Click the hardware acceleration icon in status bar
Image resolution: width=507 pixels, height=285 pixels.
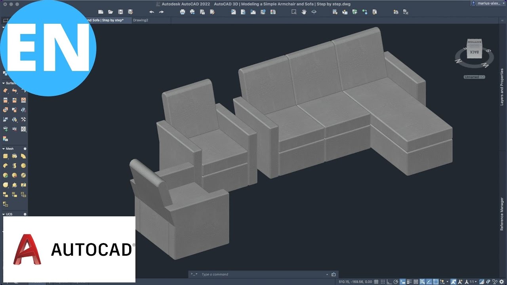point(488,281)
